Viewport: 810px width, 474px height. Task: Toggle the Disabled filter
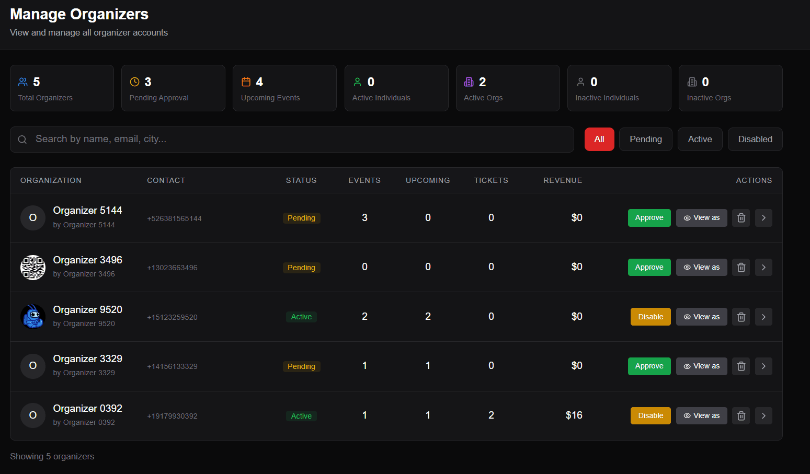point(755,139)
